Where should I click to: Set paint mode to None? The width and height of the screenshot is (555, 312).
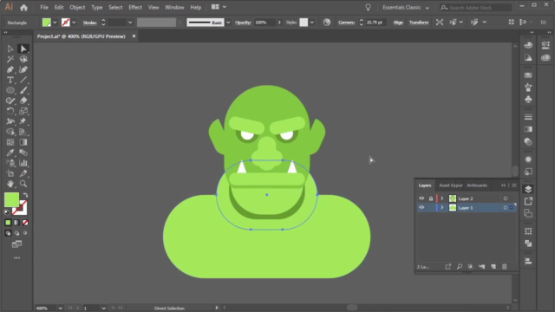25,223
